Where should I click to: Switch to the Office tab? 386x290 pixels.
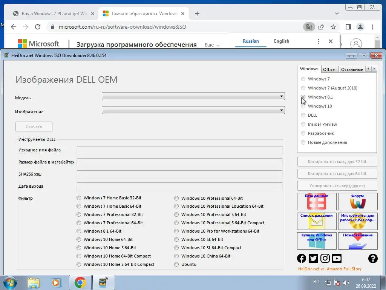pyautogui.click(x=329, y=69)
